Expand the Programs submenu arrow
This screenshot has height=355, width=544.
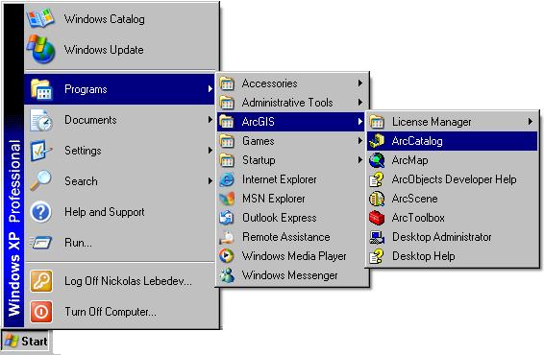coord(210,89)
